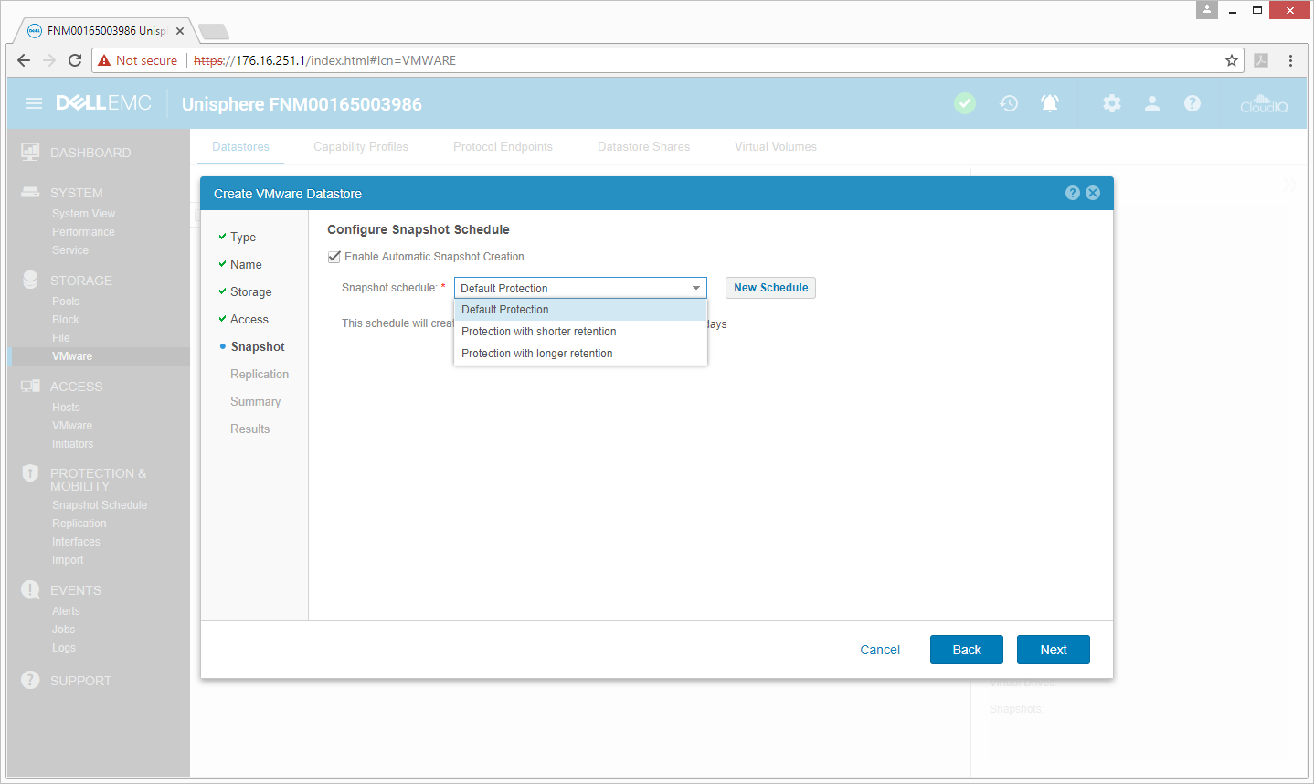Open the hamburger navigation menu
Screen dimensions: 1314x784
[x=34, y=103]
